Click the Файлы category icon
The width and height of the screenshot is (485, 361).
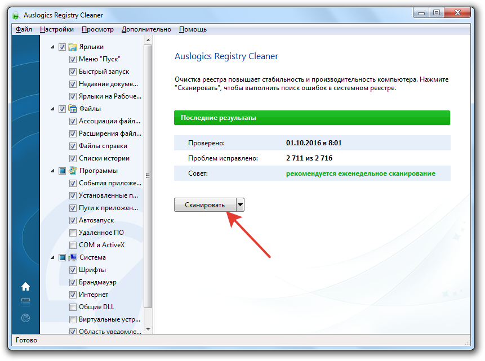coord(73,109)
